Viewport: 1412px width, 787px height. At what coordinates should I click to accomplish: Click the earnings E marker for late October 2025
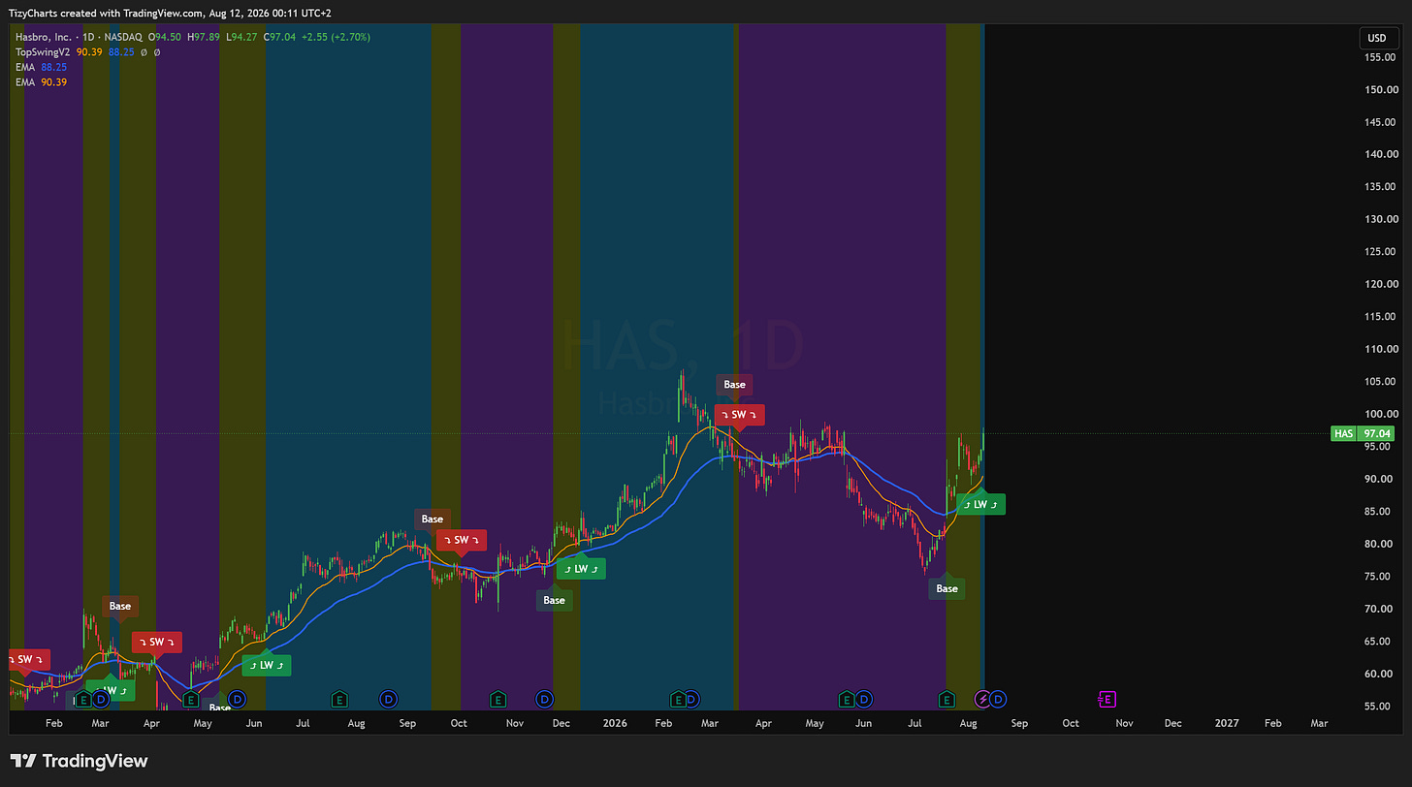coord(497,699)
